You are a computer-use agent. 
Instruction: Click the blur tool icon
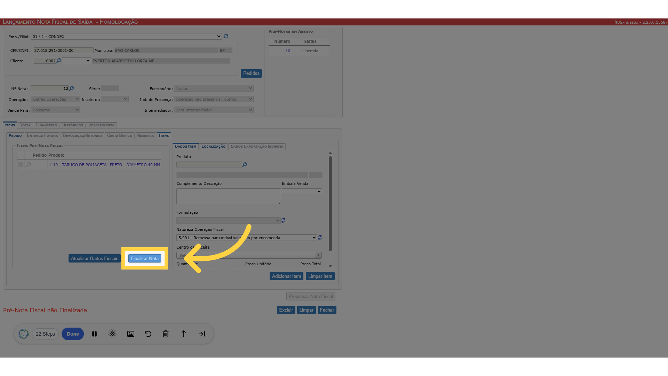click(112, 334)
